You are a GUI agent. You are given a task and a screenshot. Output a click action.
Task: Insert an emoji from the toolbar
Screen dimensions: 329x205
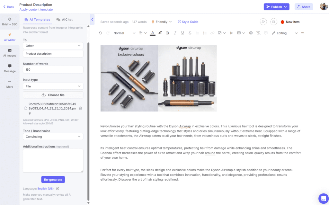point(251,33)
